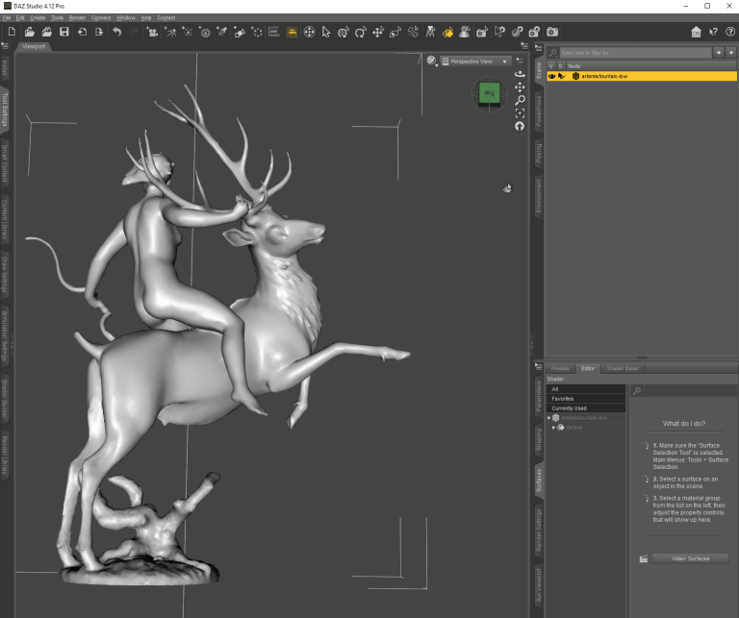
Task: Select the Currently Used filter
Action: tap(586, 408)
